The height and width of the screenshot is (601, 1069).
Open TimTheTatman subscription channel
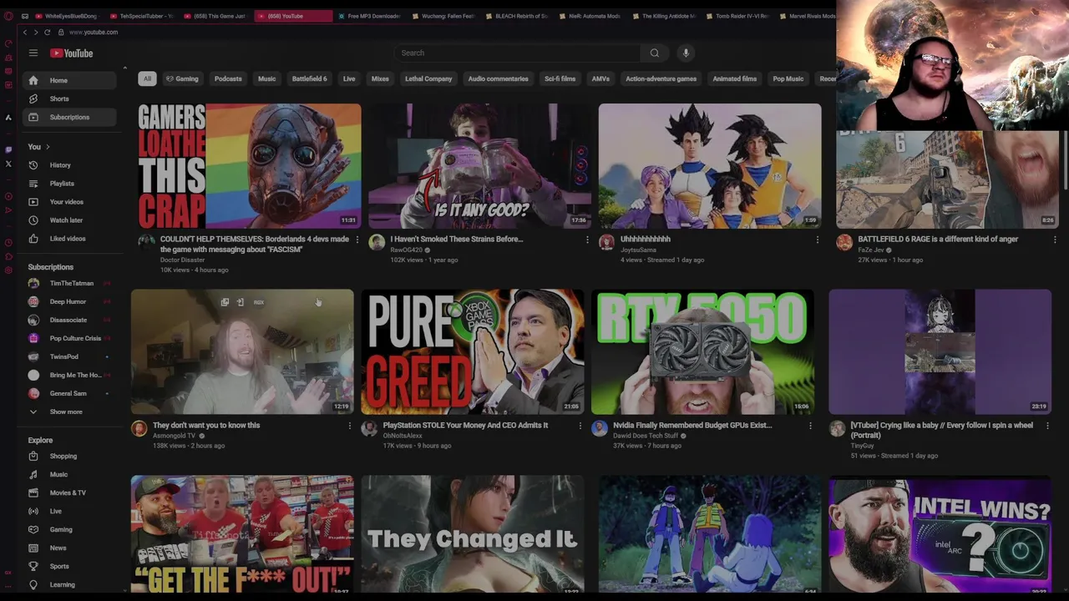click(70, 283)
